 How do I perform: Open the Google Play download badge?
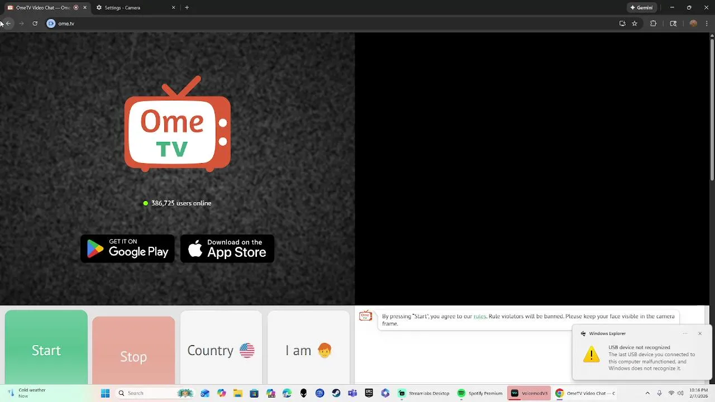point(127,248)
